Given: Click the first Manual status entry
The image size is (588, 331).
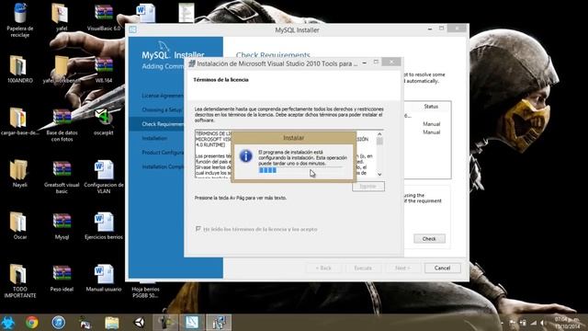Looking at the screenshot, I should (x=431, y=124).
